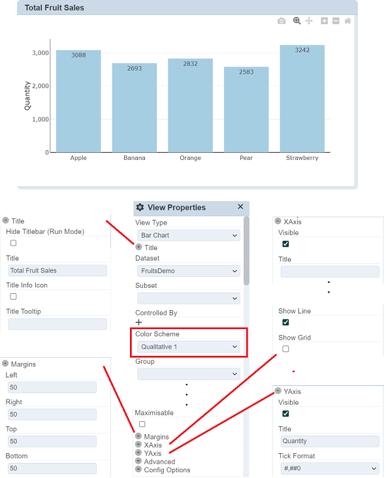Viewport: 386px width, 478px height.
Task: Click the View Properties panel scrollbar
Action: click(x=246, y=251)
